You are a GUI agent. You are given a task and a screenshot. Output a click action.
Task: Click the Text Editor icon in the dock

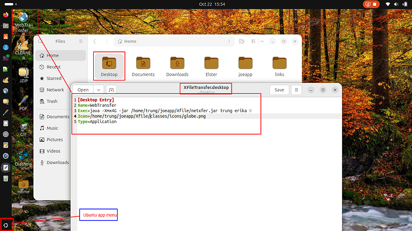click(x=5, y=168)
